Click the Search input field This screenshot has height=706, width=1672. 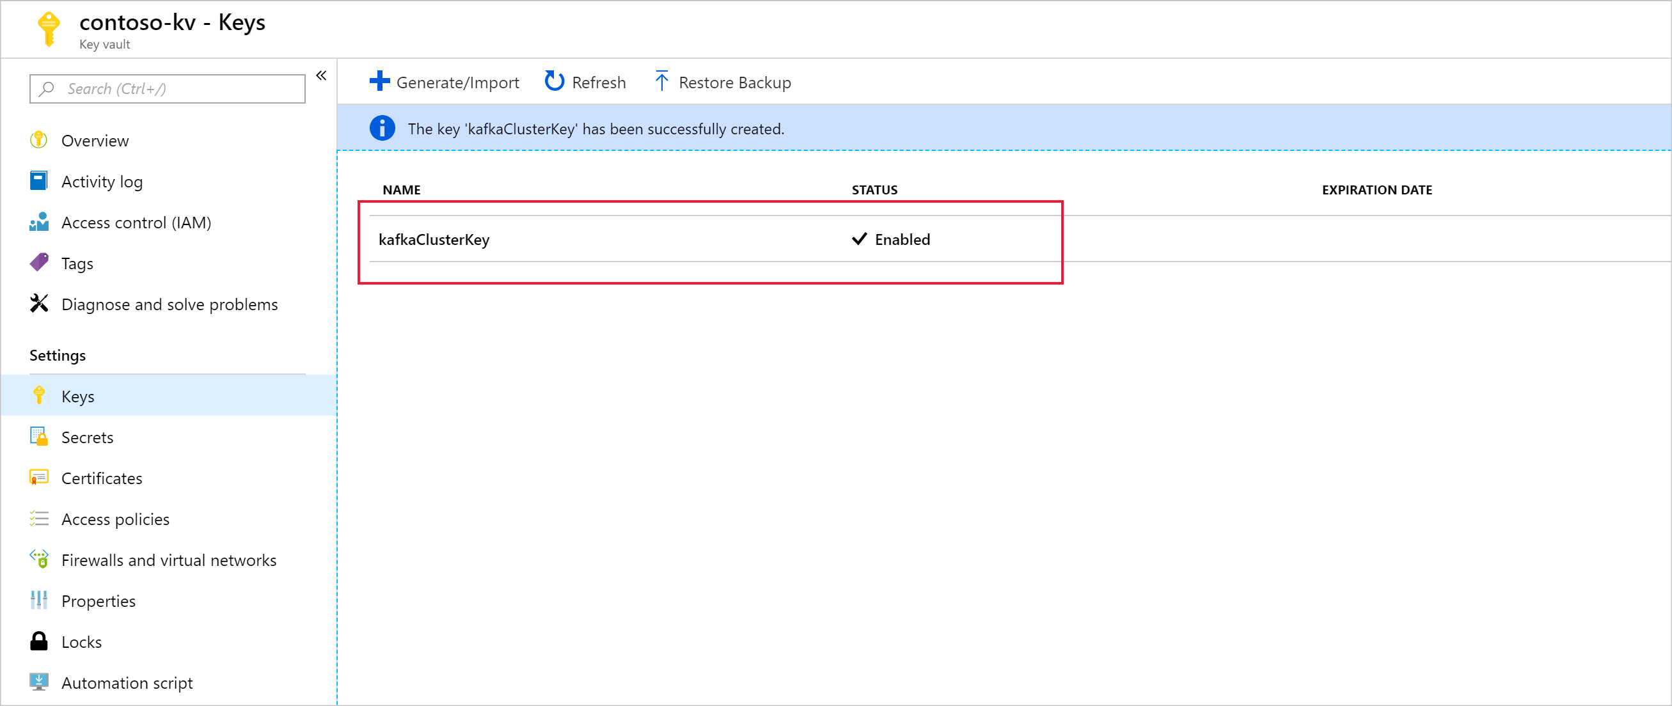[x=166, y=88]
